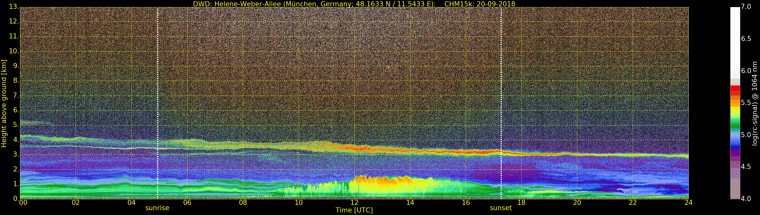
Task: Click colorbar tick label '4.0'
Action: click(x=746, y=199)
